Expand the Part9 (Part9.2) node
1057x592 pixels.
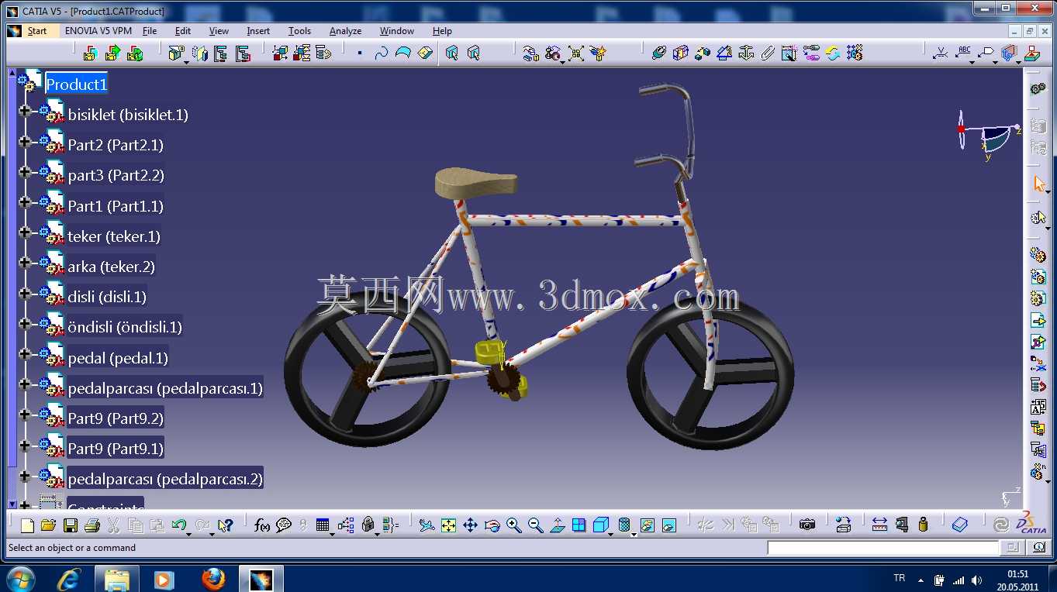pos(25,415)
